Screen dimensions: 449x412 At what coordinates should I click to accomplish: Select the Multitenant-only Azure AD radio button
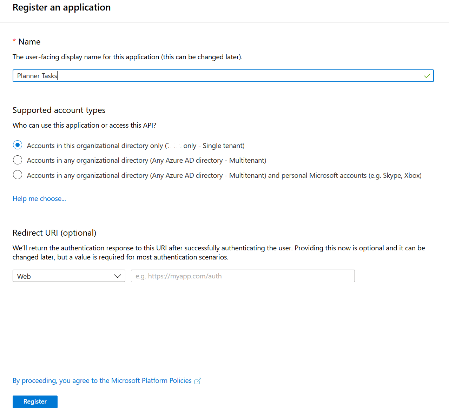click(18, 160)
